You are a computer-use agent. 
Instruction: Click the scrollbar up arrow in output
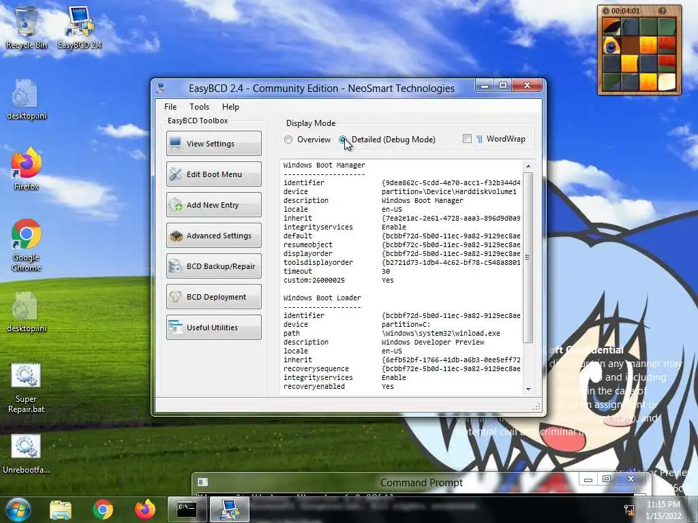tap(528, 166)
